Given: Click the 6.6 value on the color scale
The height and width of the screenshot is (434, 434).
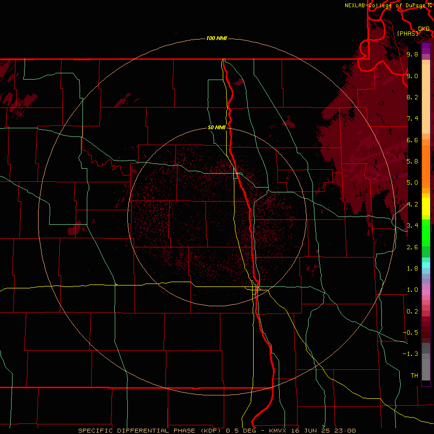Looking at the screenshot, I should (412, 140).
